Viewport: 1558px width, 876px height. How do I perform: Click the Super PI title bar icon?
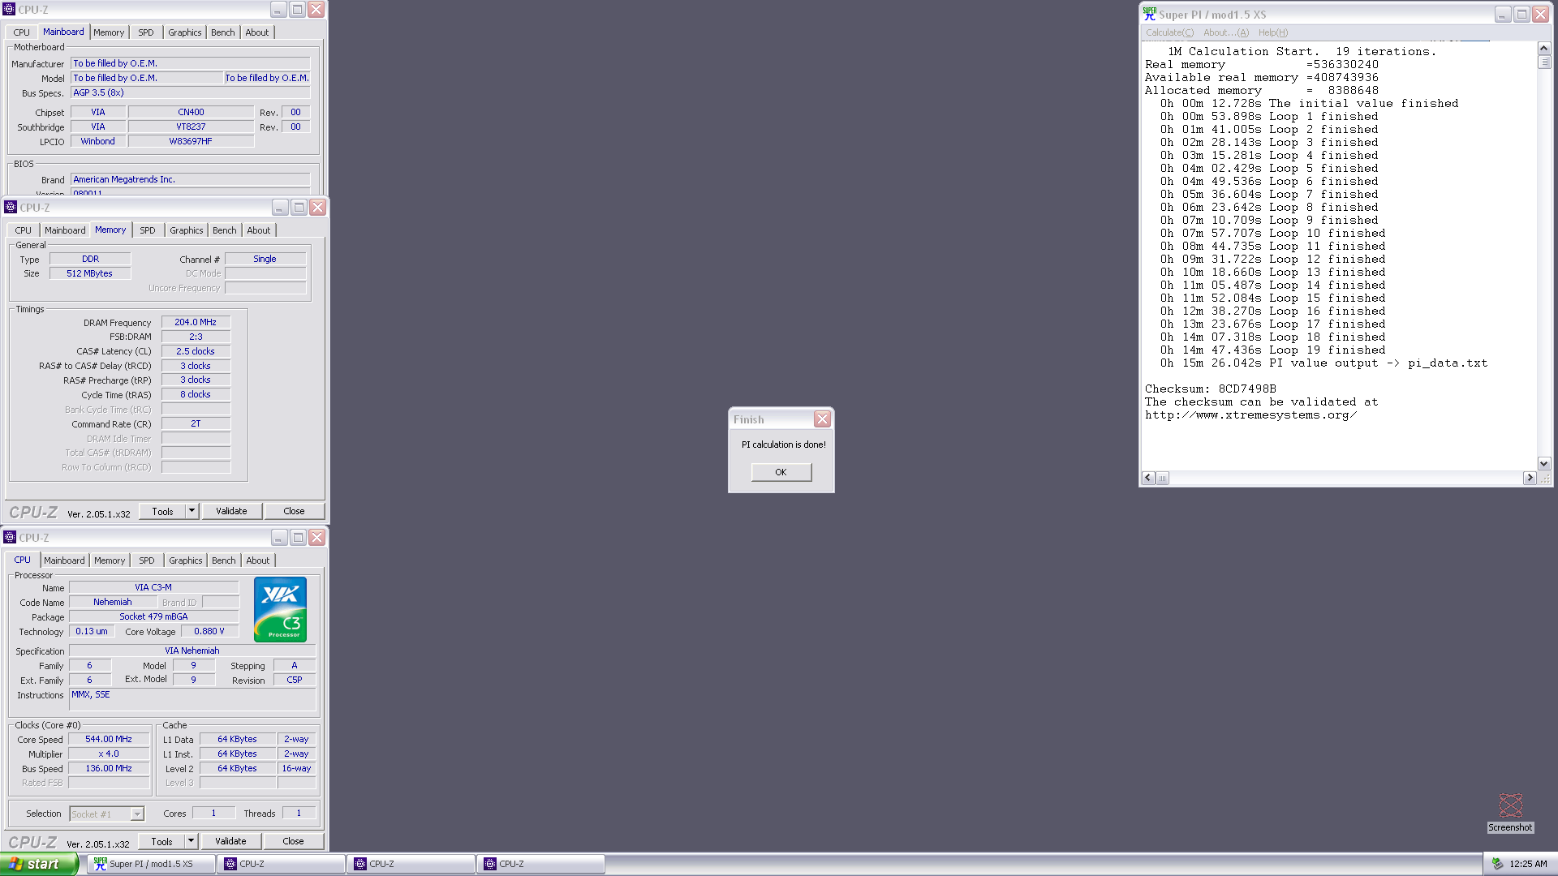(x=1149, y=14)
